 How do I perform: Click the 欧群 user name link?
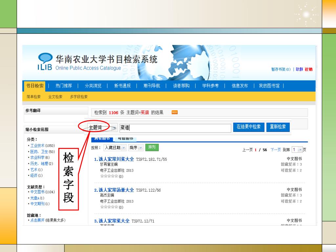(x=299, y=69)
